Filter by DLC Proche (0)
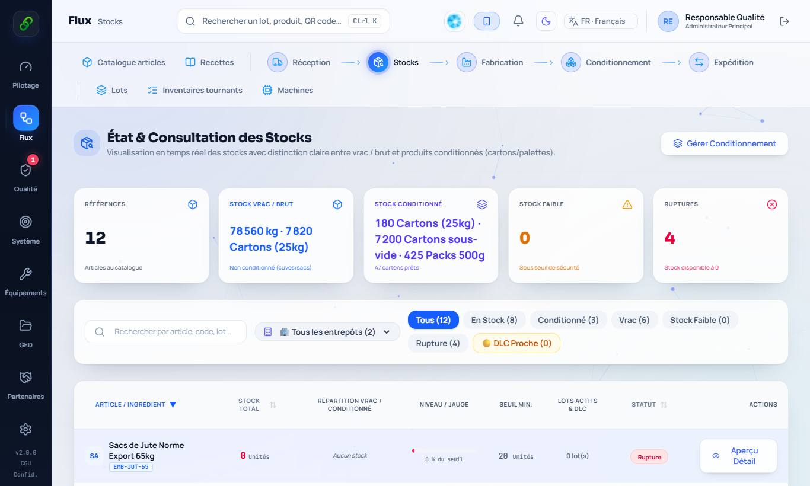 516,343
